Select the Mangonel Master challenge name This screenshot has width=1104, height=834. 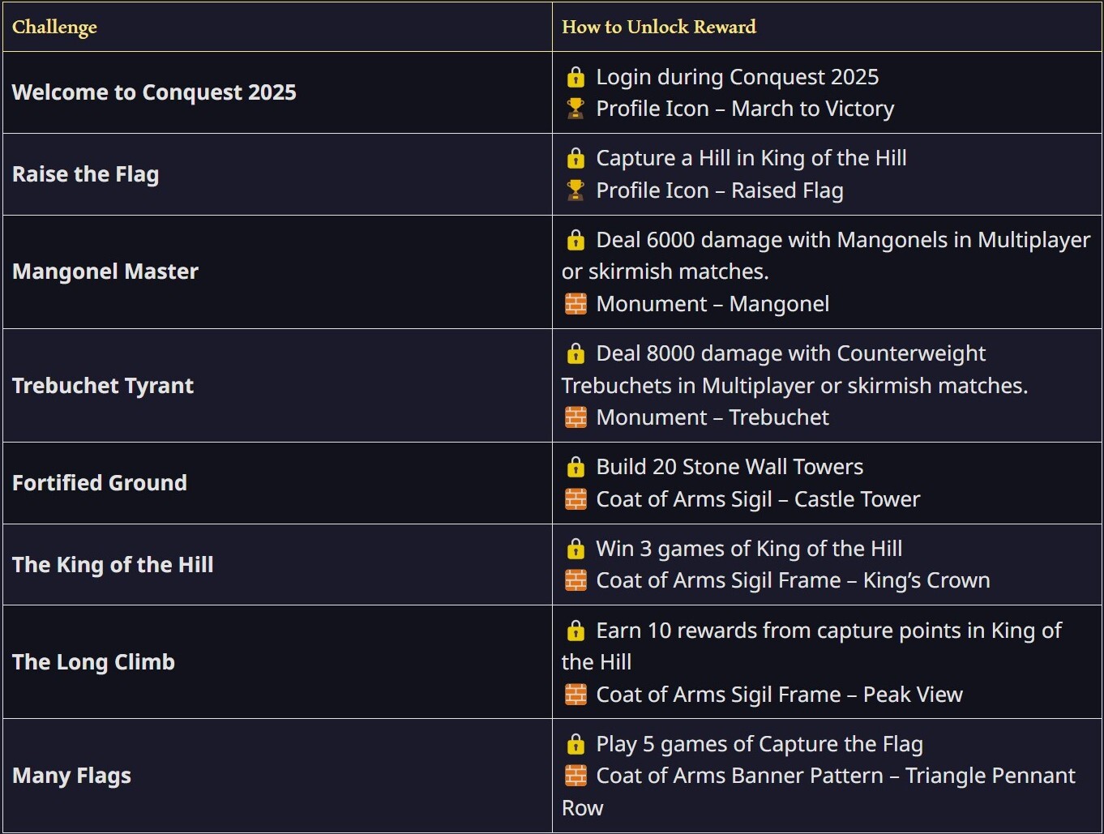coord(105,272)
